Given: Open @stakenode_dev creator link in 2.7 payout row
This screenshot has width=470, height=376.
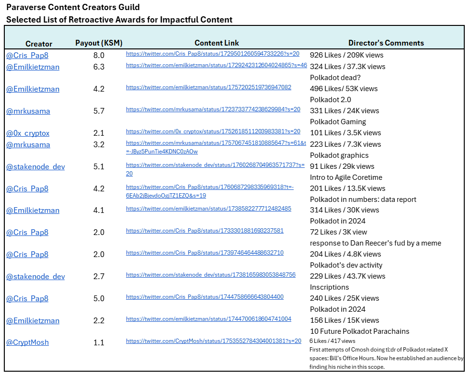Looking at the screenshot, I should tap(35, 277).
